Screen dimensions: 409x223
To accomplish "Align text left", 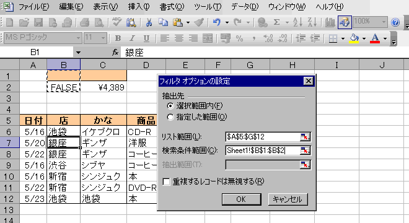I will coord(164,38).
